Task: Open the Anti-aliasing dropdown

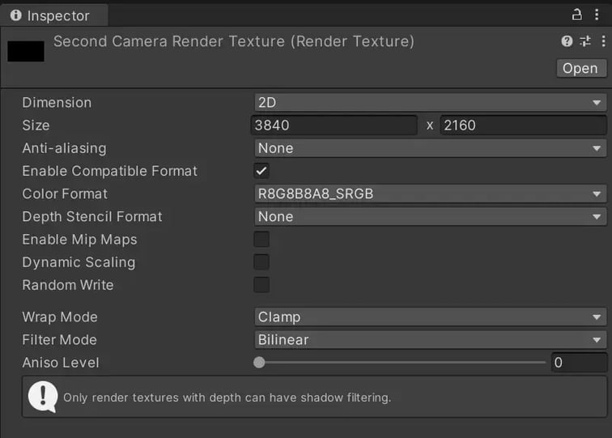Action: pos(430,148)
